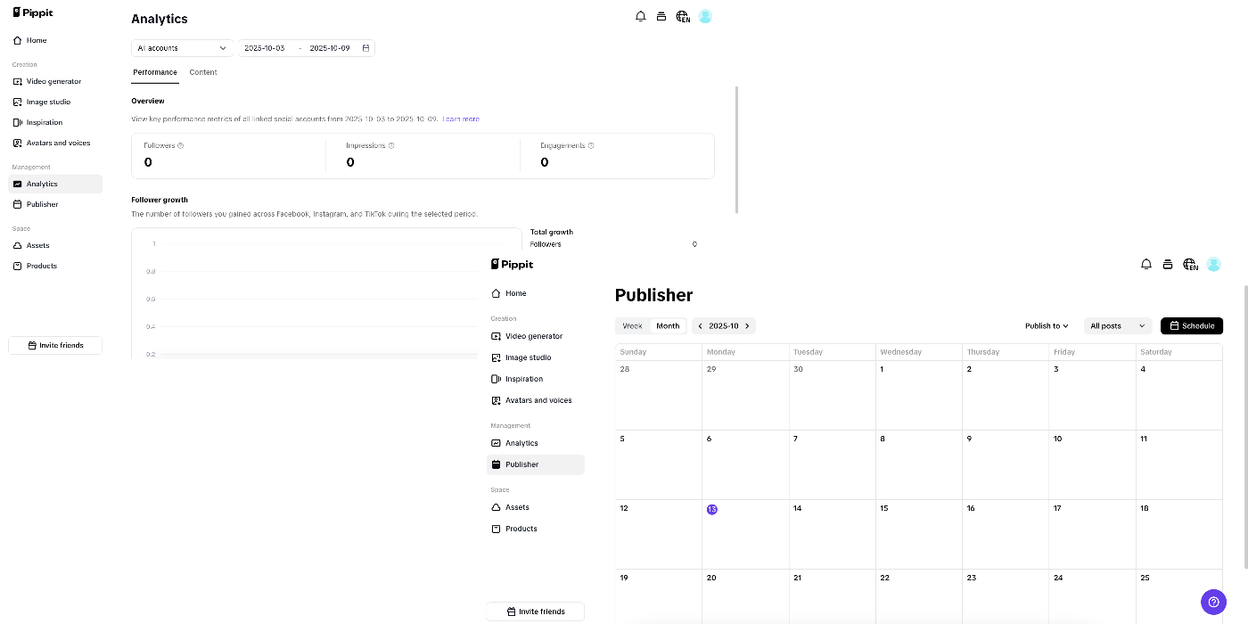This screenshot has height=624, width=1248.
Task: Click the Schedule button
Action: (1192, 325)
